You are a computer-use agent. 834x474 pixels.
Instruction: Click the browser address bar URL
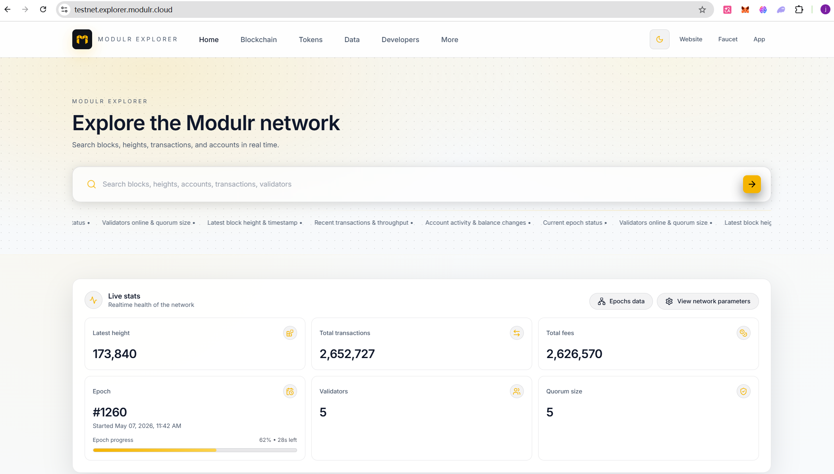(123, 10)
